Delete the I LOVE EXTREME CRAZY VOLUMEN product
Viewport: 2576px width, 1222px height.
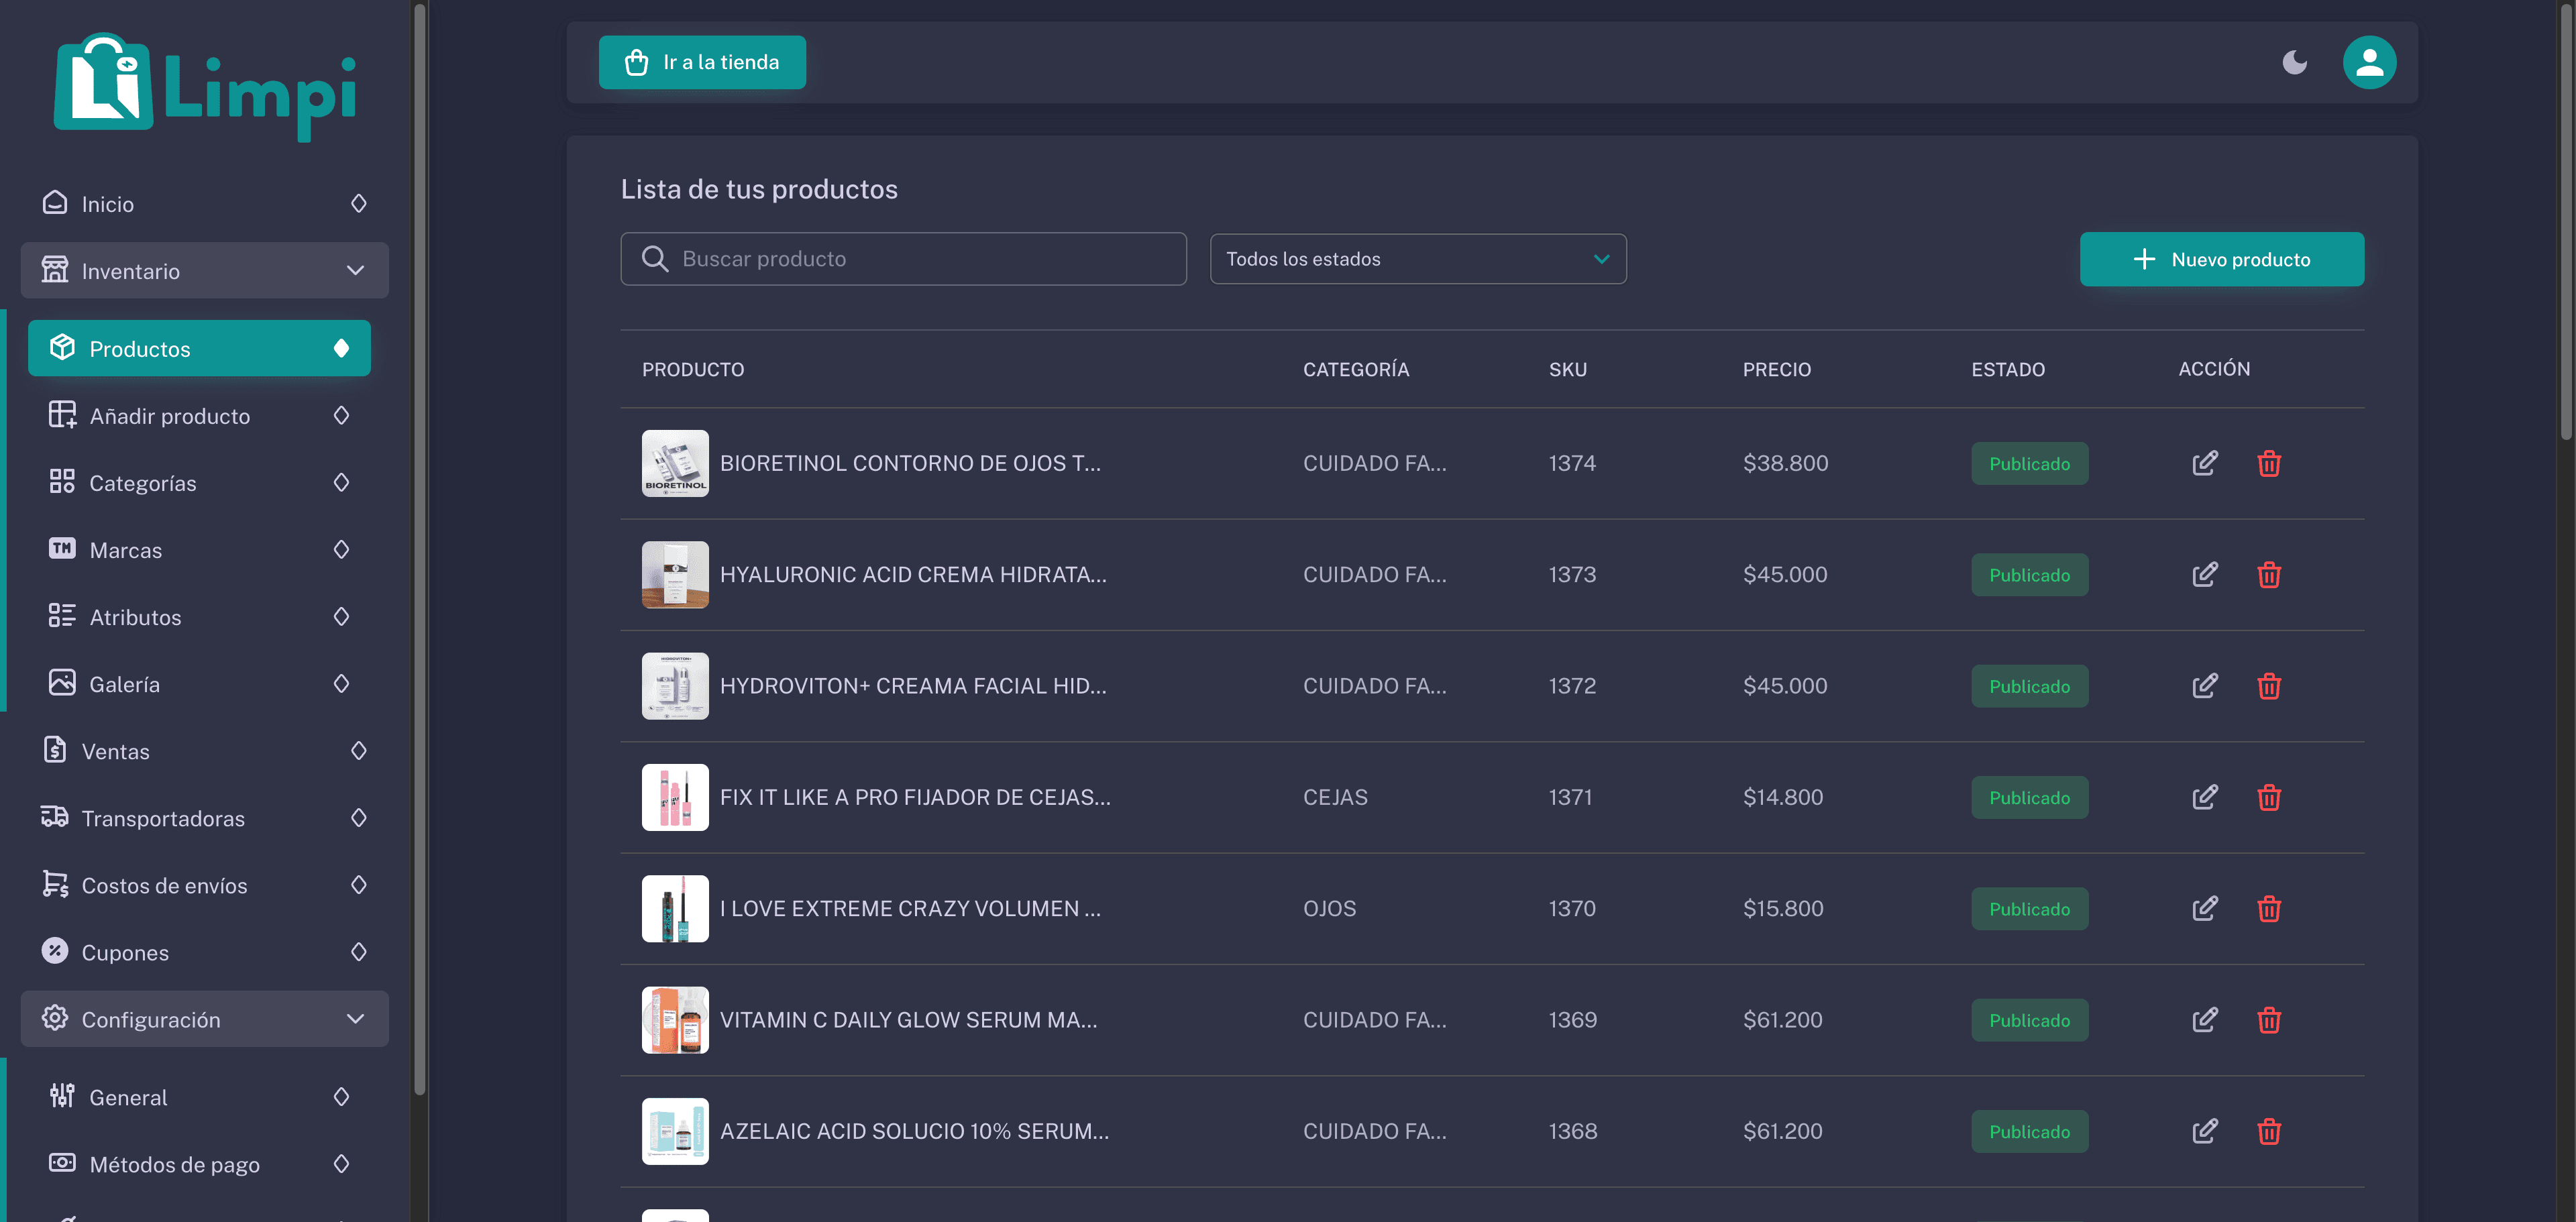coord(2268,908)
